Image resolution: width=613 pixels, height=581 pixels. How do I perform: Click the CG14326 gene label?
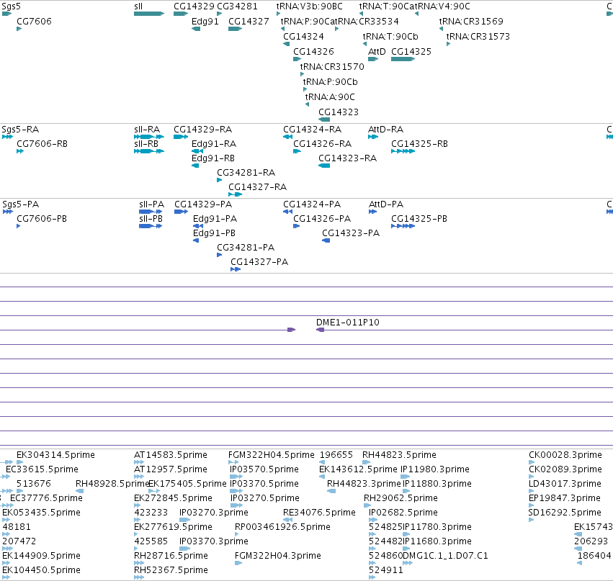313,52
